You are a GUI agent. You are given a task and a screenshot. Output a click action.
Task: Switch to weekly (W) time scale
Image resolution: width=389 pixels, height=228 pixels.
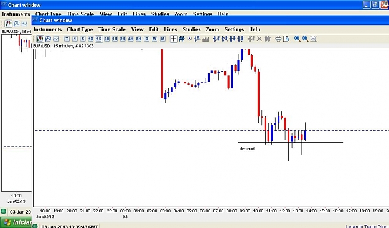click(x=154, y=39)
